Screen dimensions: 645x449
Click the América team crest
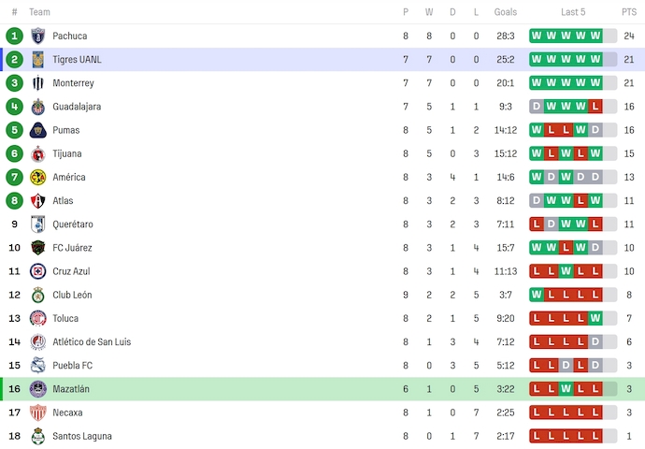38,177
